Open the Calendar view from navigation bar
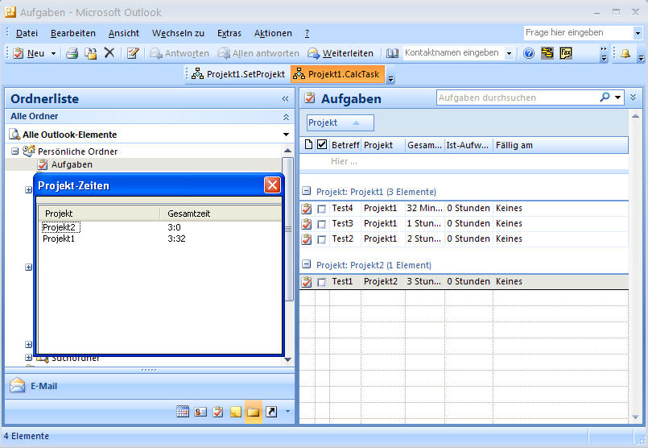Image resolution: width=648 pixels, height=448 pixels. pyautogui.click(x=183, y=412)
